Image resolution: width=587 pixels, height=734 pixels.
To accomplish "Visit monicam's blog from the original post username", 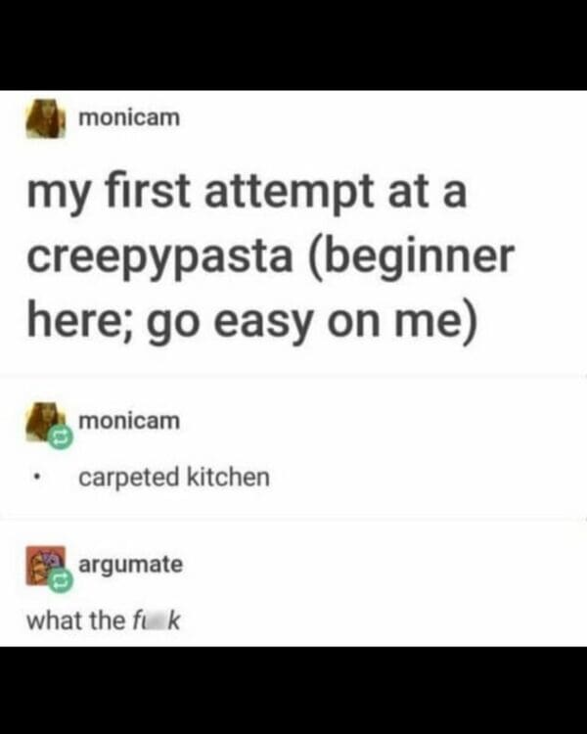I will tap(129, 117).
